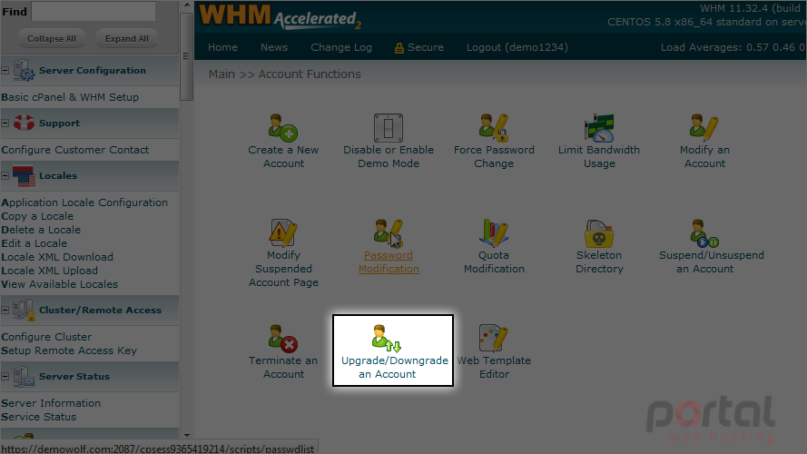The height and width of the screenshot is (454, 807).
Task: Click the Secure link with lock
Action: (x=419, y=47)
